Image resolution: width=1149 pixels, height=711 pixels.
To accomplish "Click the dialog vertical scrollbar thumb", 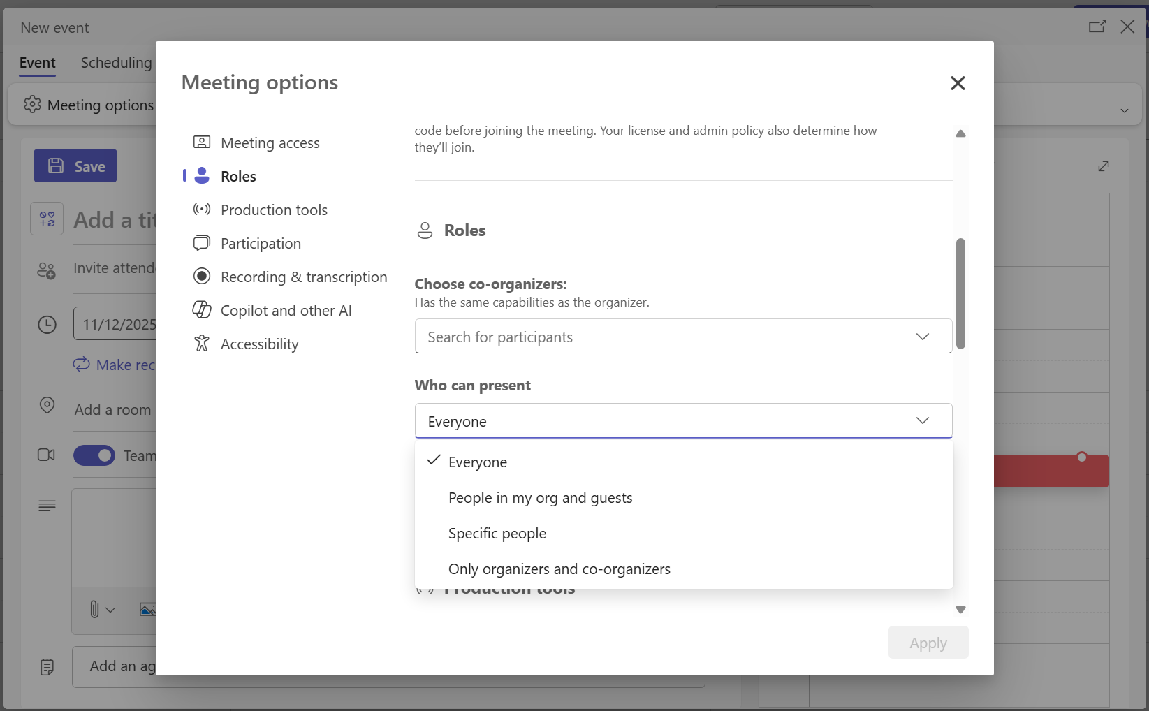I will tap(961, 293).
